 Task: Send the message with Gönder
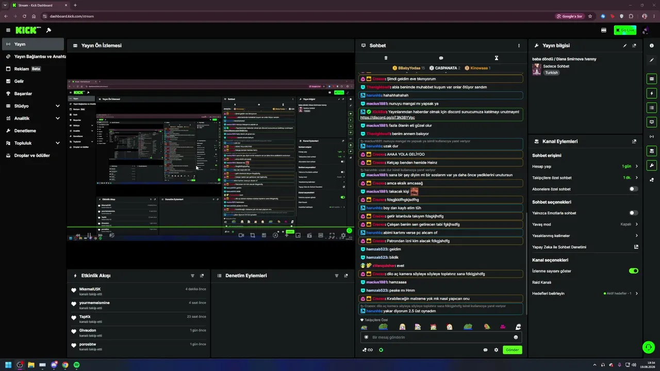[x=512, y=350]
